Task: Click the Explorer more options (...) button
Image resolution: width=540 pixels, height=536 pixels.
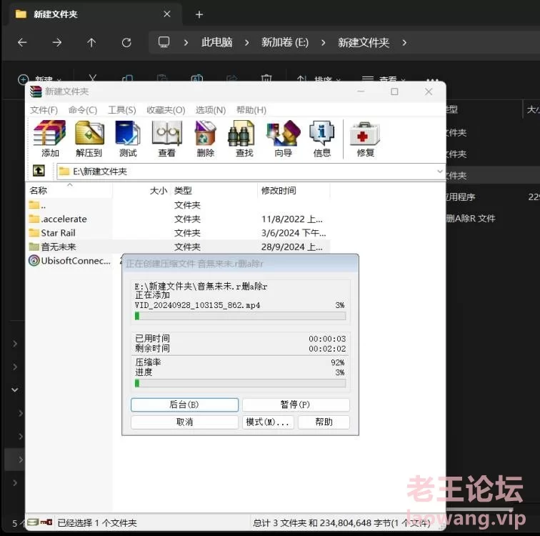Action: pyautogui.click(x=432, y=79)
